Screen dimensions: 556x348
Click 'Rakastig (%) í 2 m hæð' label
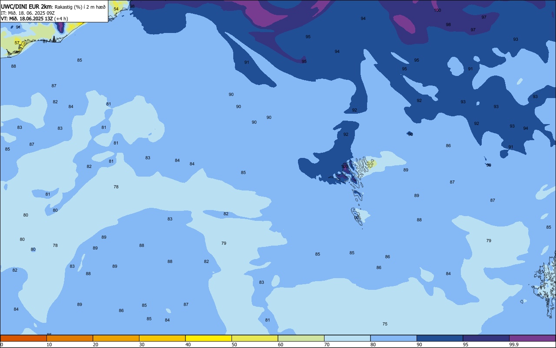[x=80, y=7]
